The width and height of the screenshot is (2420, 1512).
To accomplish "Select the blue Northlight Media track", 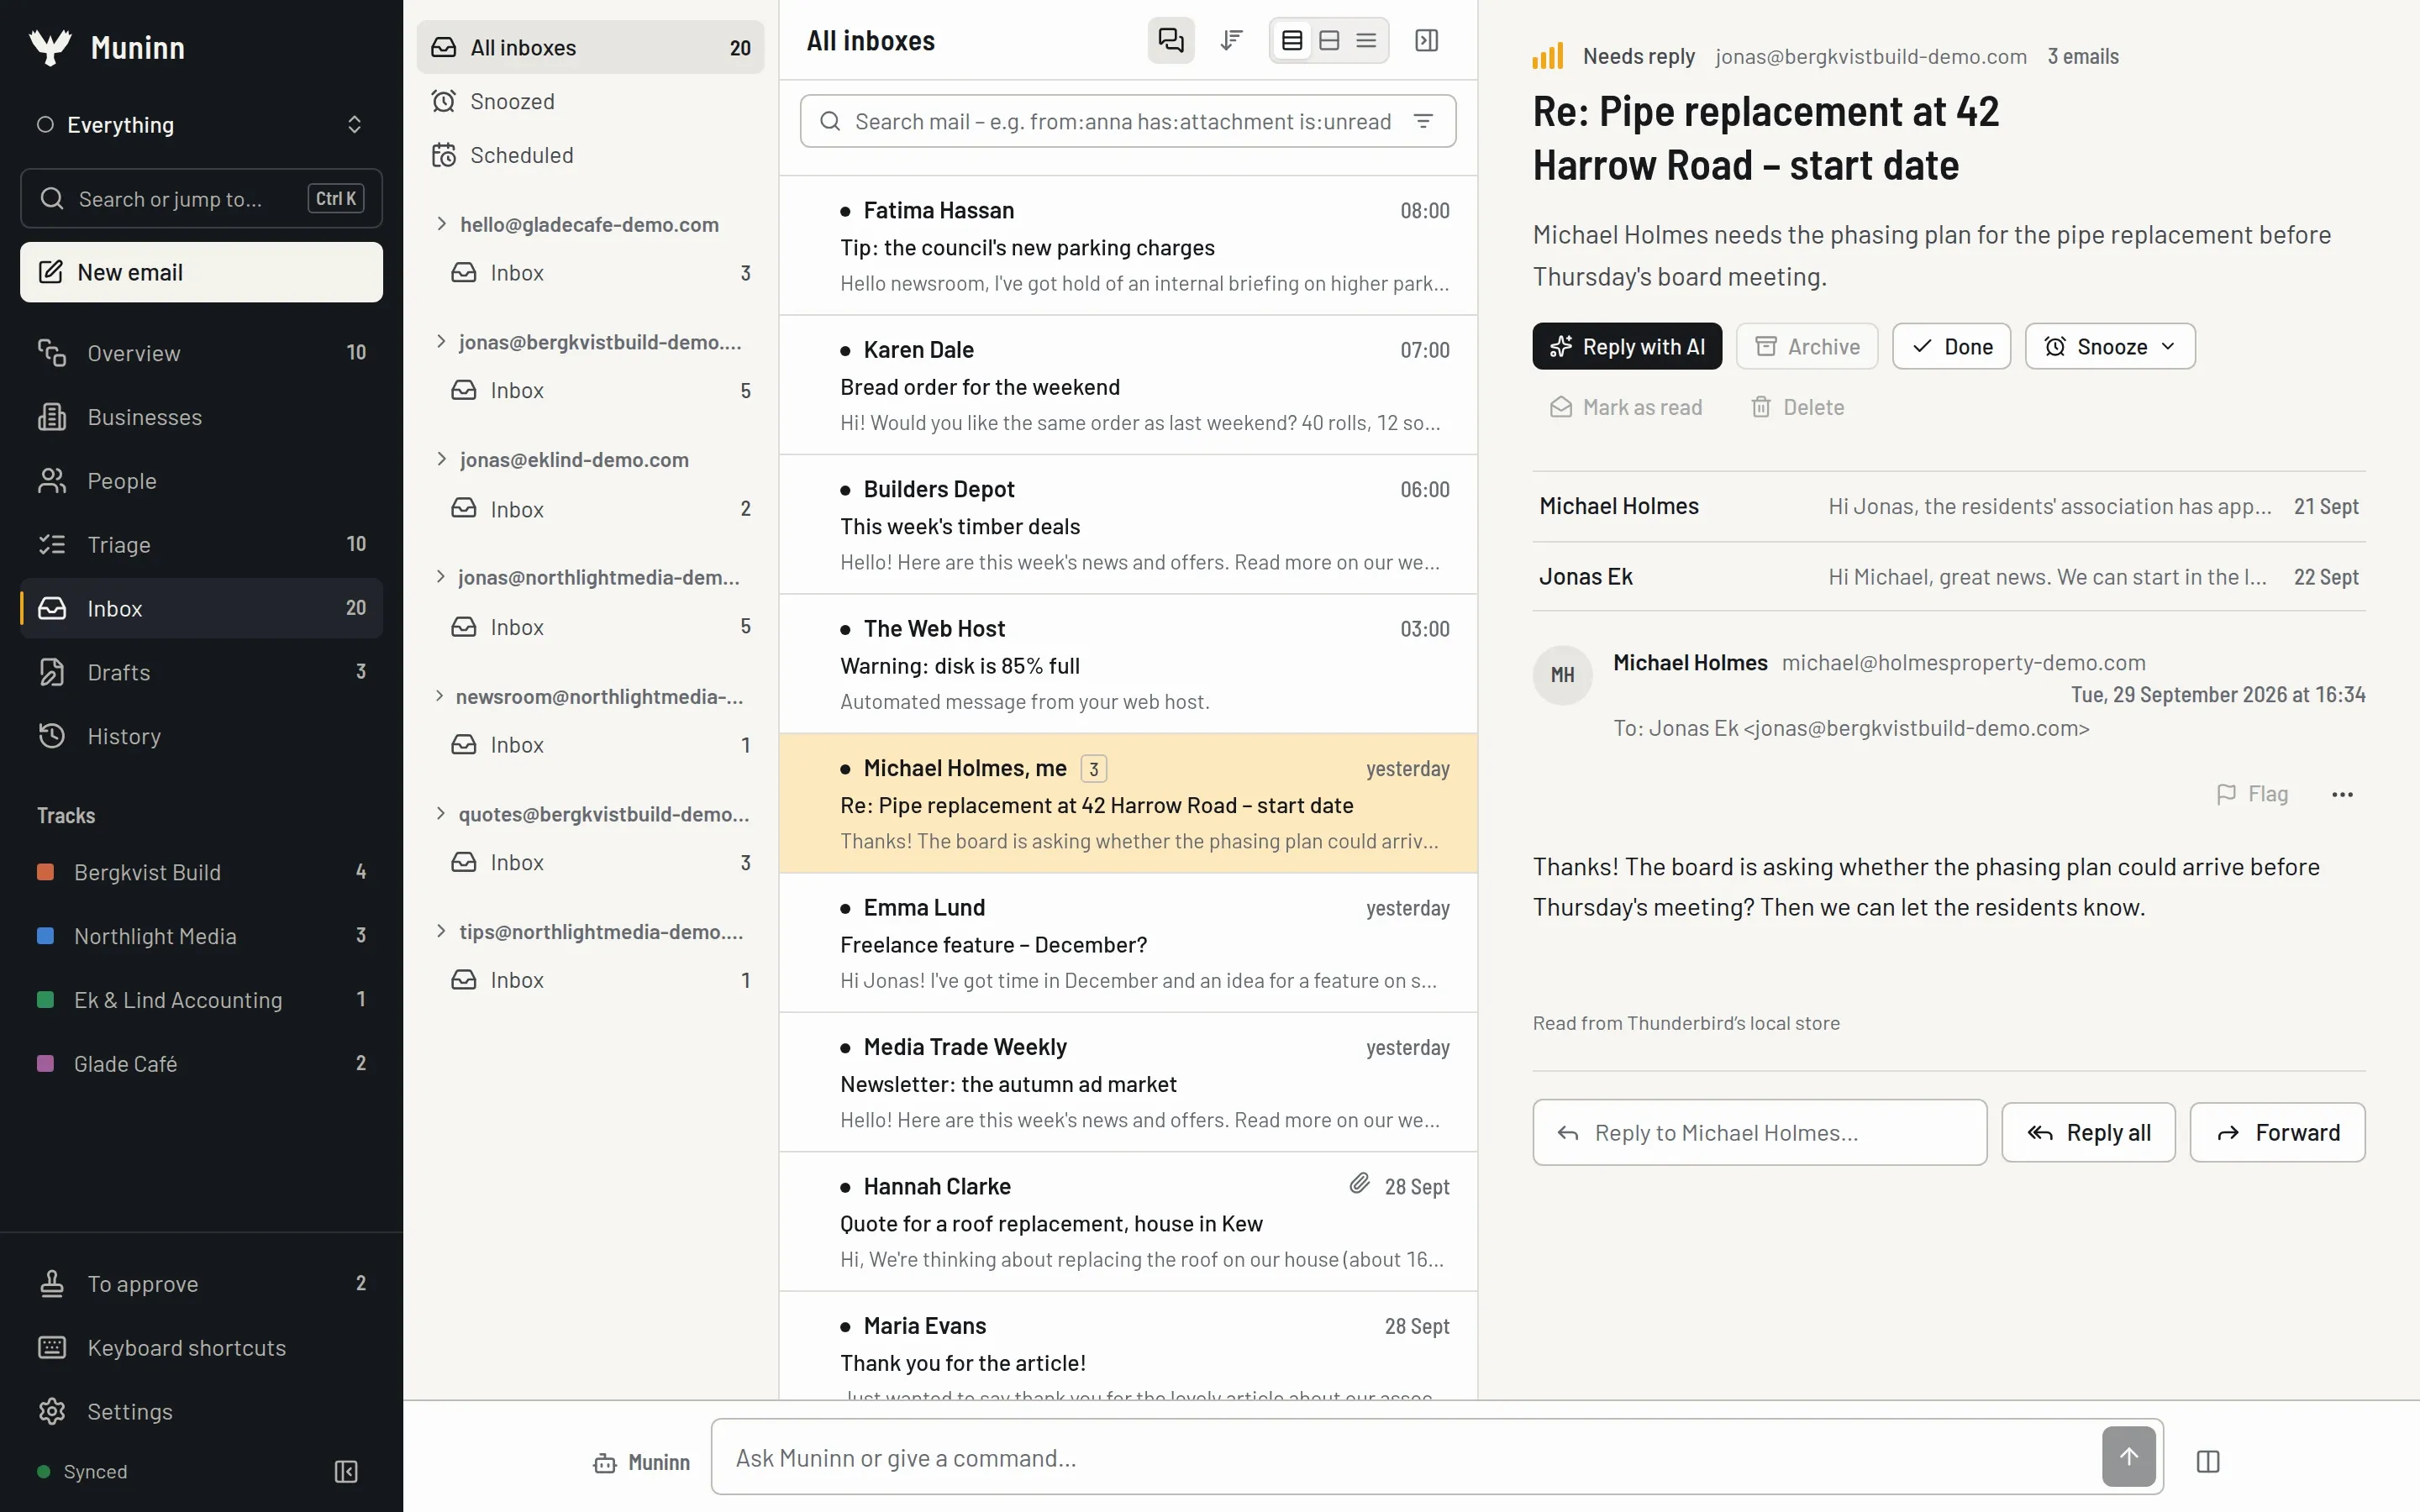I will pyautogui.click(x=201, y=936).
